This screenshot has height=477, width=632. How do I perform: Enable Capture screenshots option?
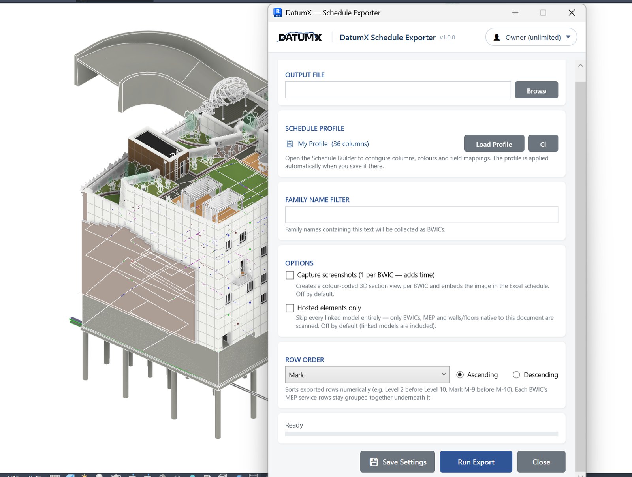coord(290,275)
